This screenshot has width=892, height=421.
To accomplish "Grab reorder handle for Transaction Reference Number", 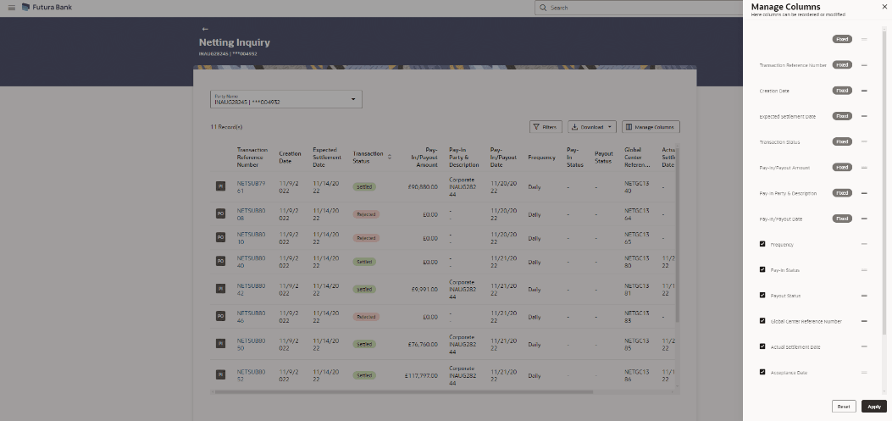I will coord(864,65).
